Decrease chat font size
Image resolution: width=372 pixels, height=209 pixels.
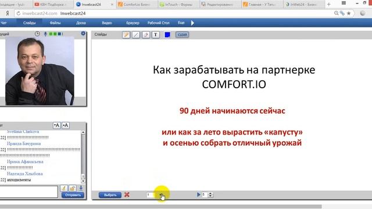pos(57,125)
